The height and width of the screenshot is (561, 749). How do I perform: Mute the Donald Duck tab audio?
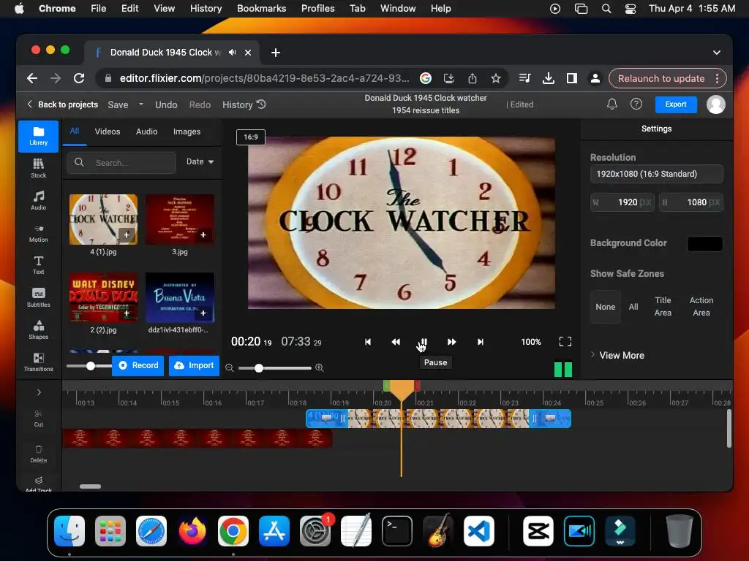(232, 53)
